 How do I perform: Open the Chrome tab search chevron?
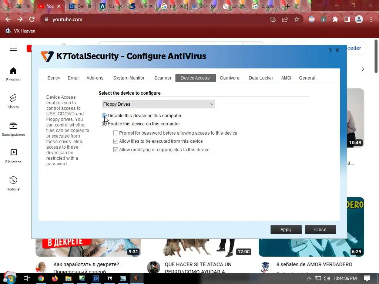point(319,5)
